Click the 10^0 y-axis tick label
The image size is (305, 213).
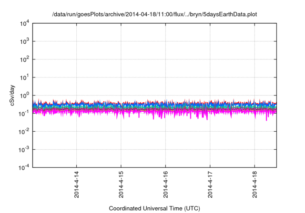coord(24,96)
